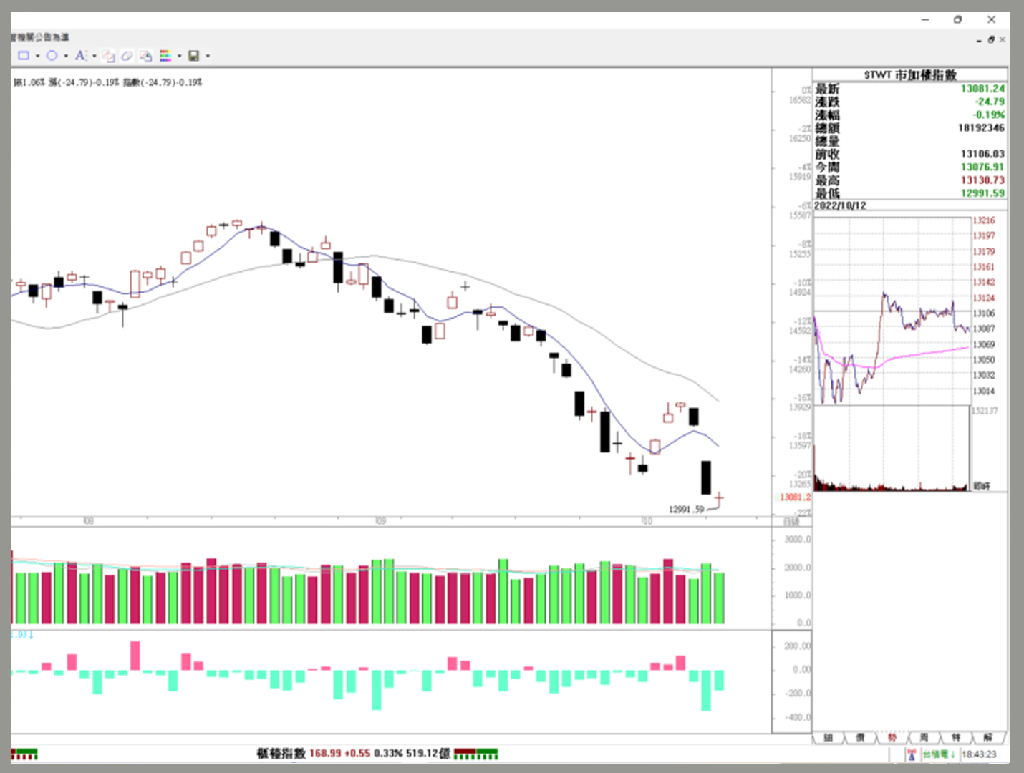The image size is (1024, 773).
Task: Open the ellipse tool dropdown arrow
Action: click(66, 56)
